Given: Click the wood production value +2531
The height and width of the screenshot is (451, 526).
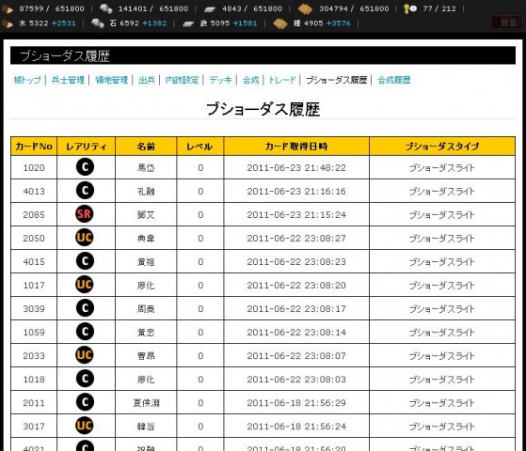Looking at the screenshot, I should [64, 23].
